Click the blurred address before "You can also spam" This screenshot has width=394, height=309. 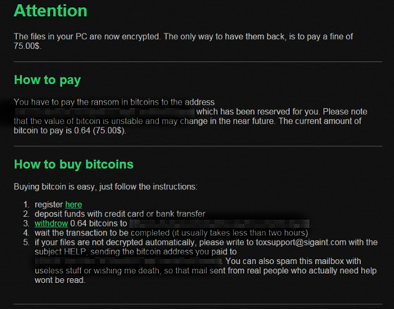click(128, 261)
